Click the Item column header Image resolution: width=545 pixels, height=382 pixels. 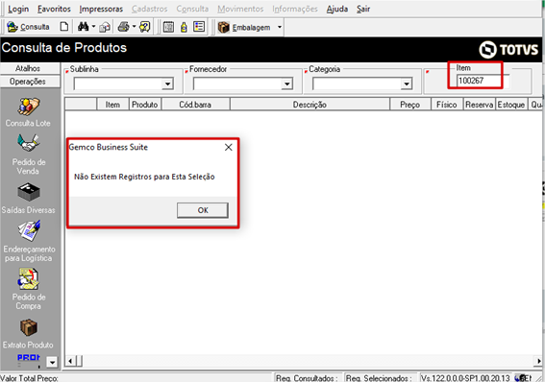pyautogui.click(x=112, y=105)
